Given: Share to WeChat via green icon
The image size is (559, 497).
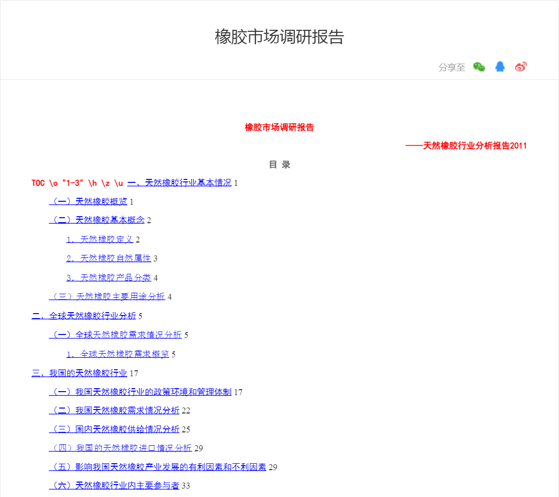Looking at the screenshot, I should 479,67.
